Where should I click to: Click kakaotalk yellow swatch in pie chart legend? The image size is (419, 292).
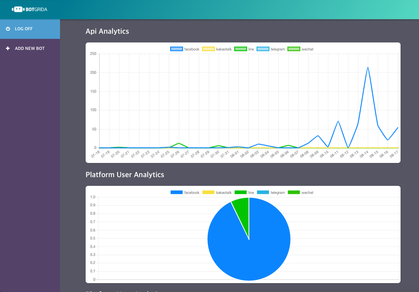(x=208, y=193)
